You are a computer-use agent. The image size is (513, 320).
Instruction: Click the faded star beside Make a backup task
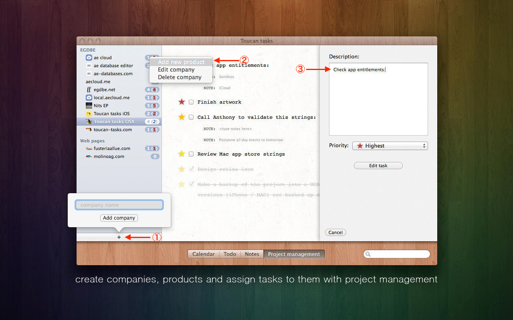click(x=182, y=184)
